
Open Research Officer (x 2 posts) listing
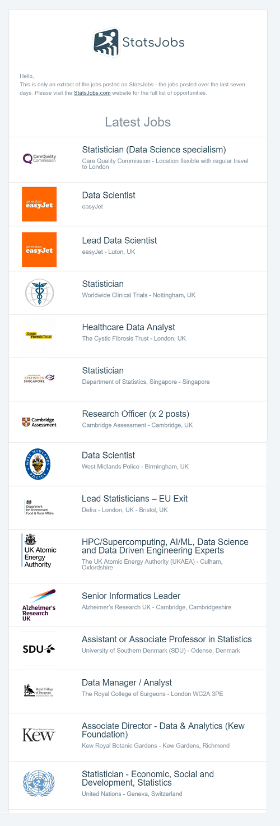(x=136, y=414)
